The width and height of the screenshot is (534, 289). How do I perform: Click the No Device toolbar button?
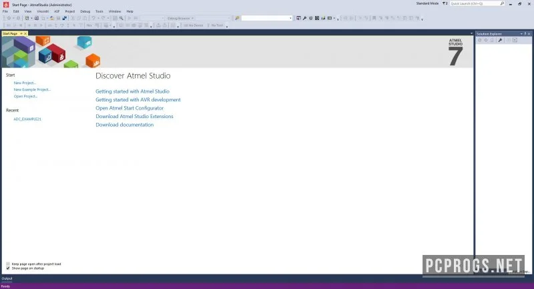coord(193,25)
